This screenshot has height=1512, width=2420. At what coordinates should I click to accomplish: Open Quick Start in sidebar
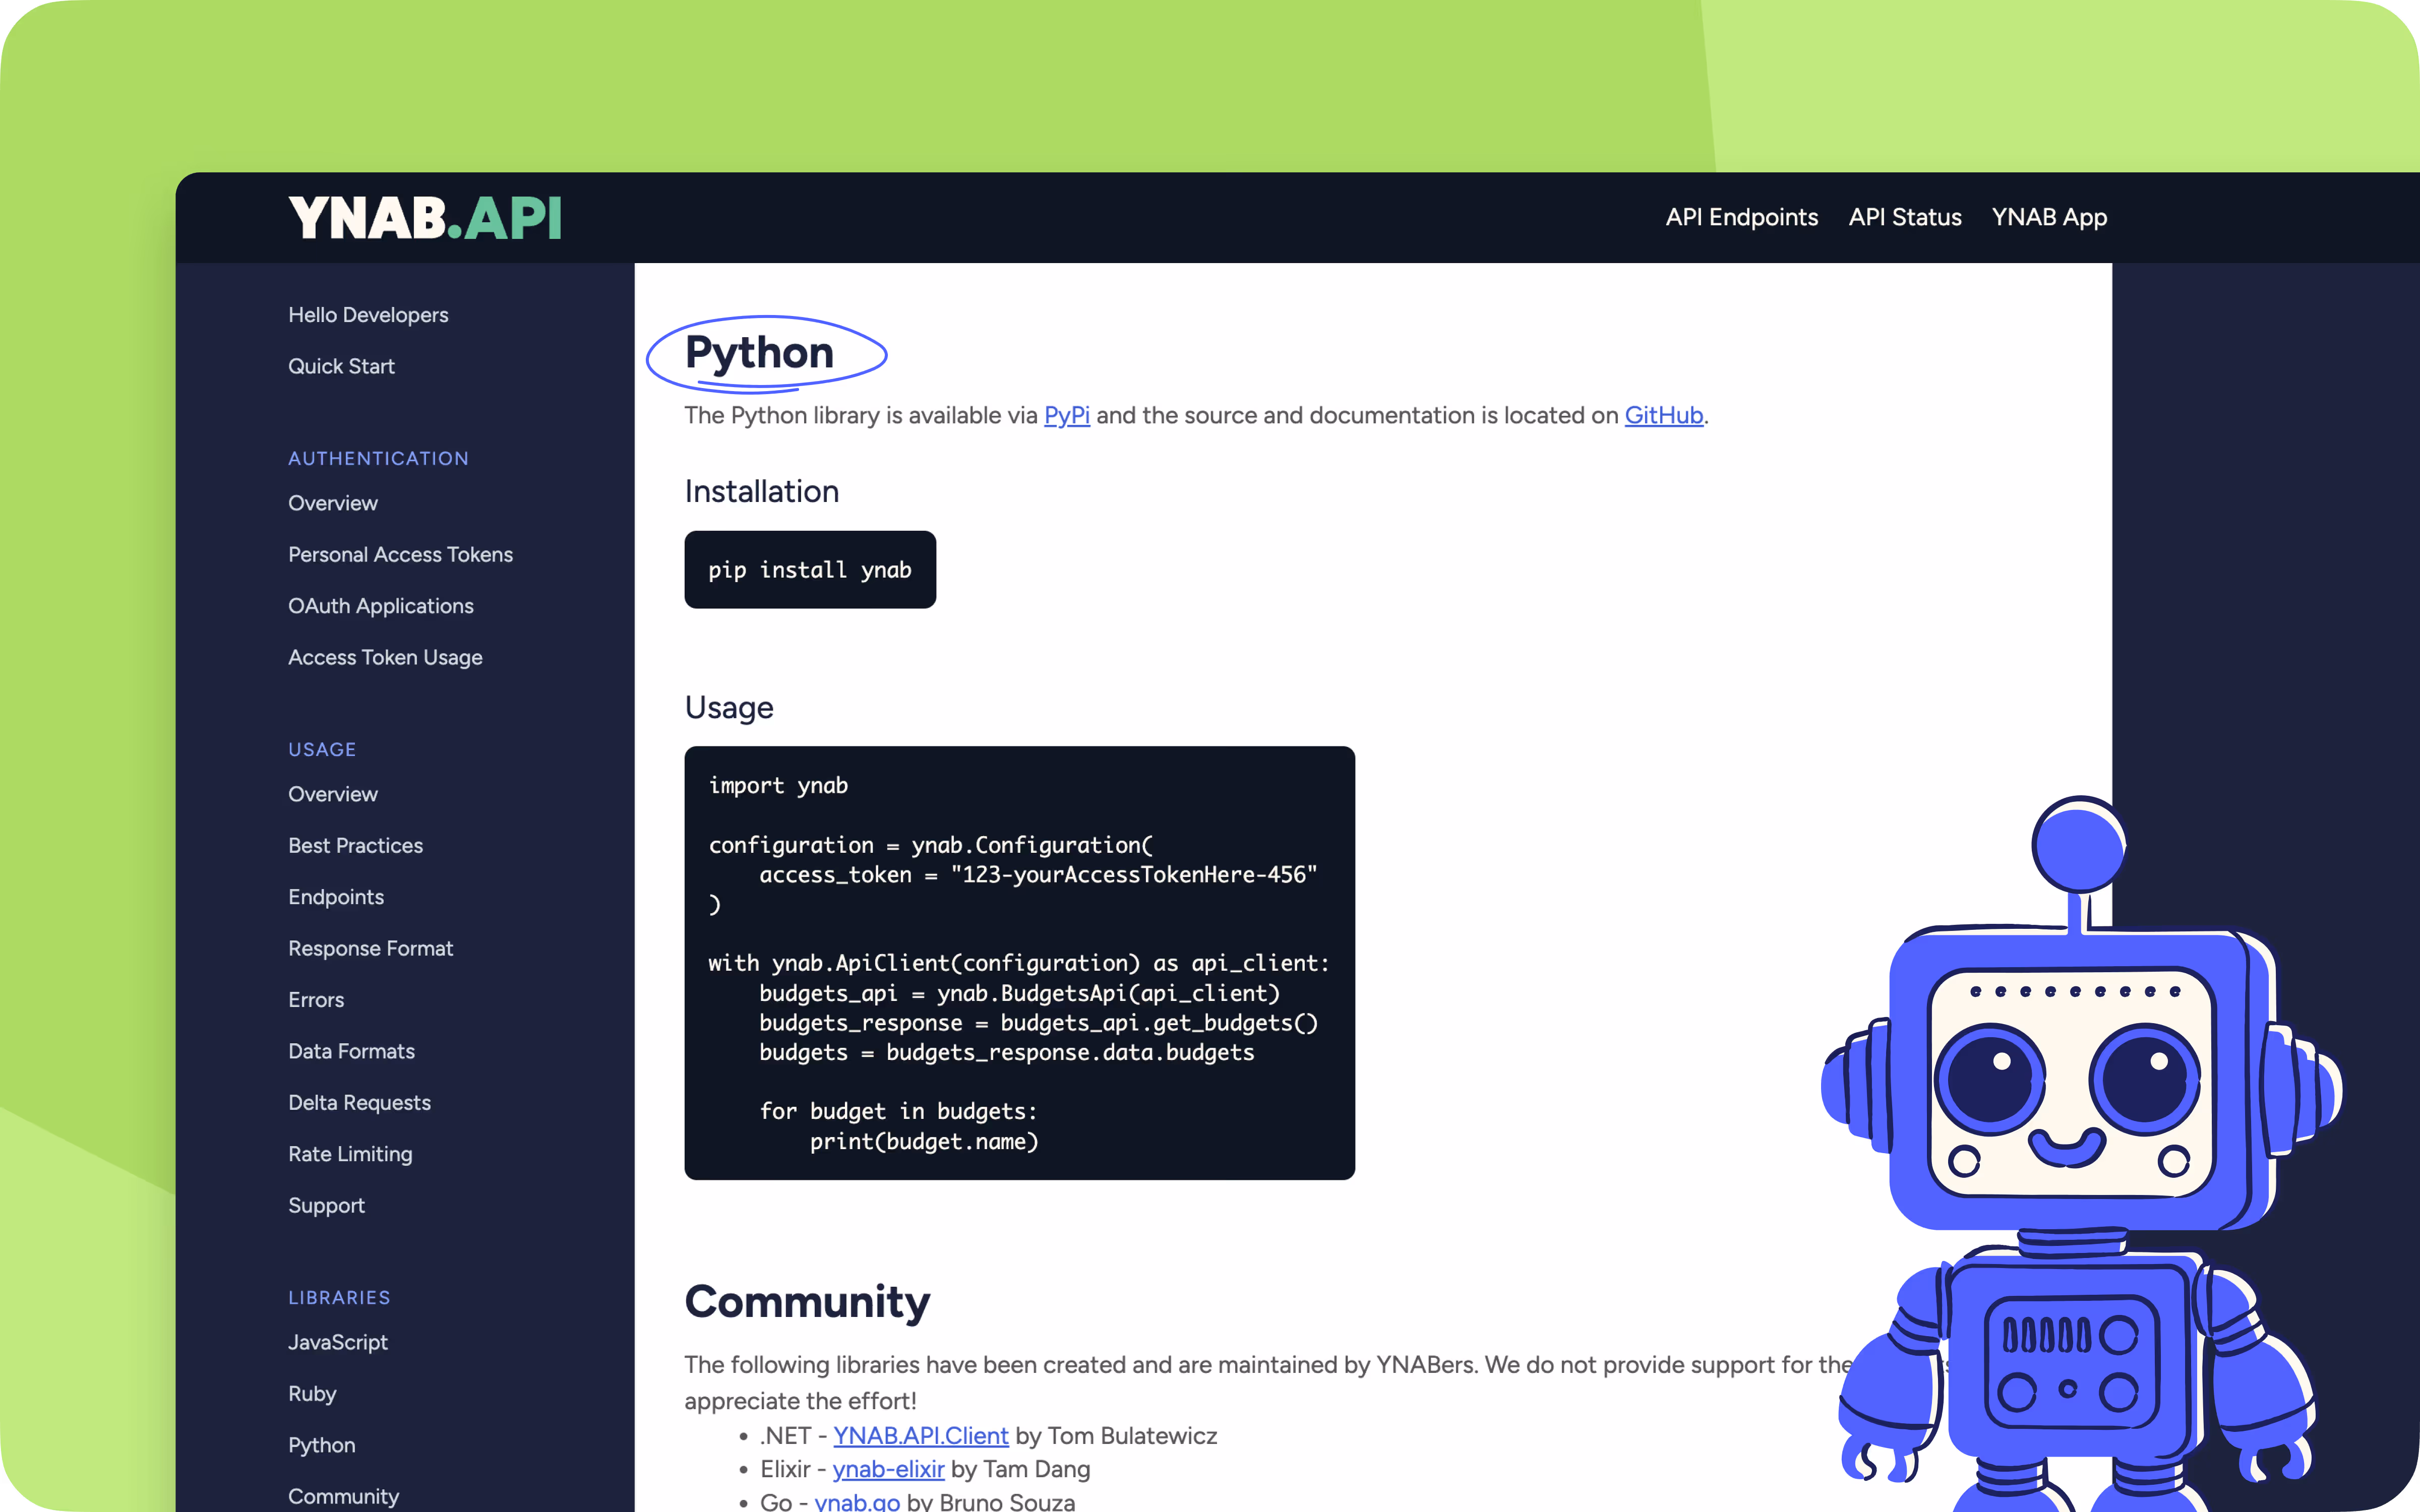pos(341,366)
